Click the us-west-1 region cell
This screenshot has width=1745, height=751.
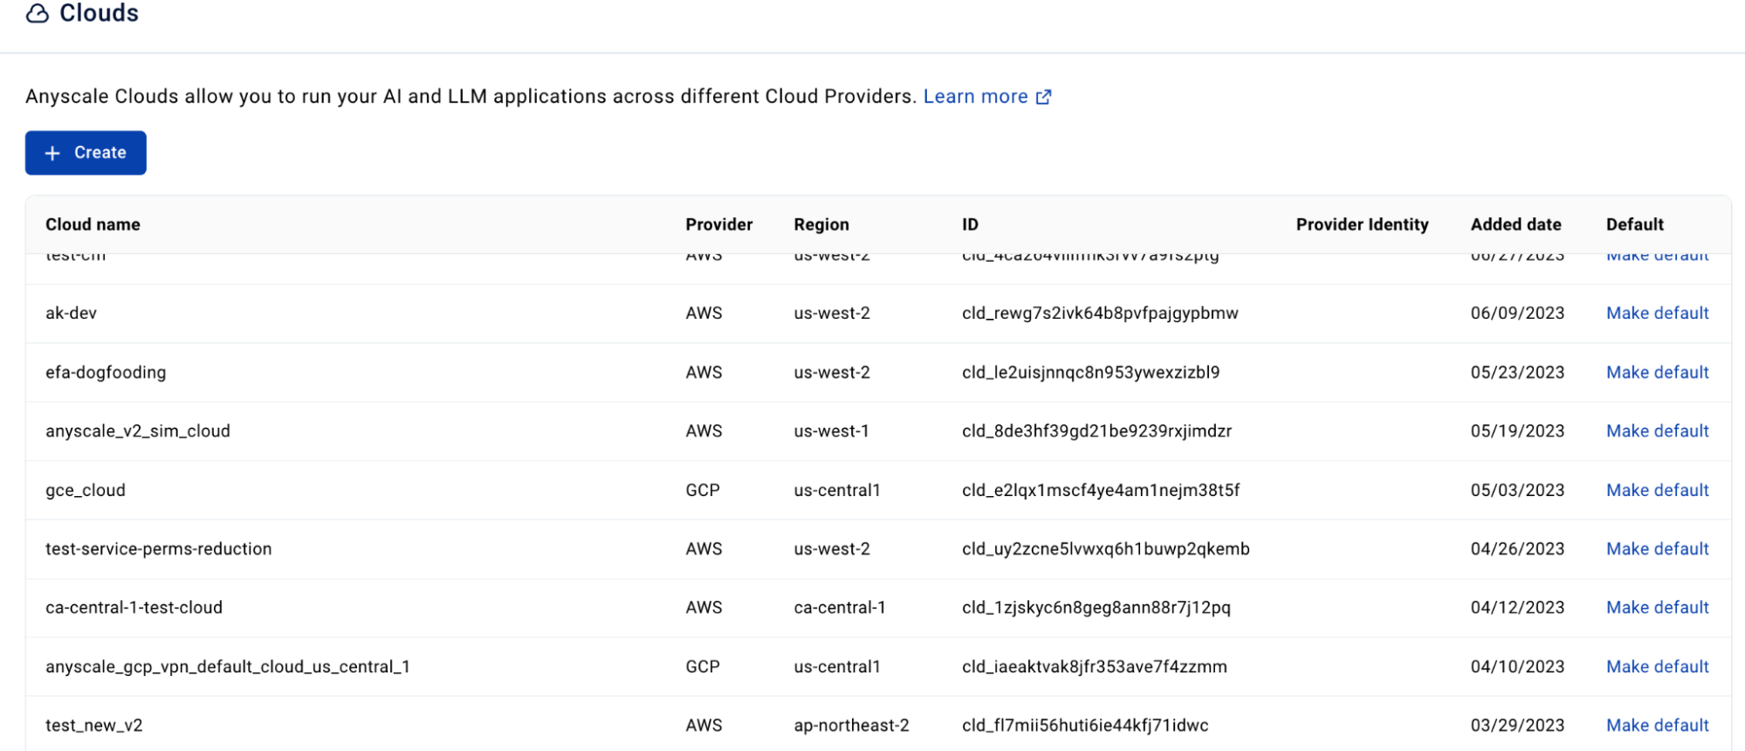[831, 431]
